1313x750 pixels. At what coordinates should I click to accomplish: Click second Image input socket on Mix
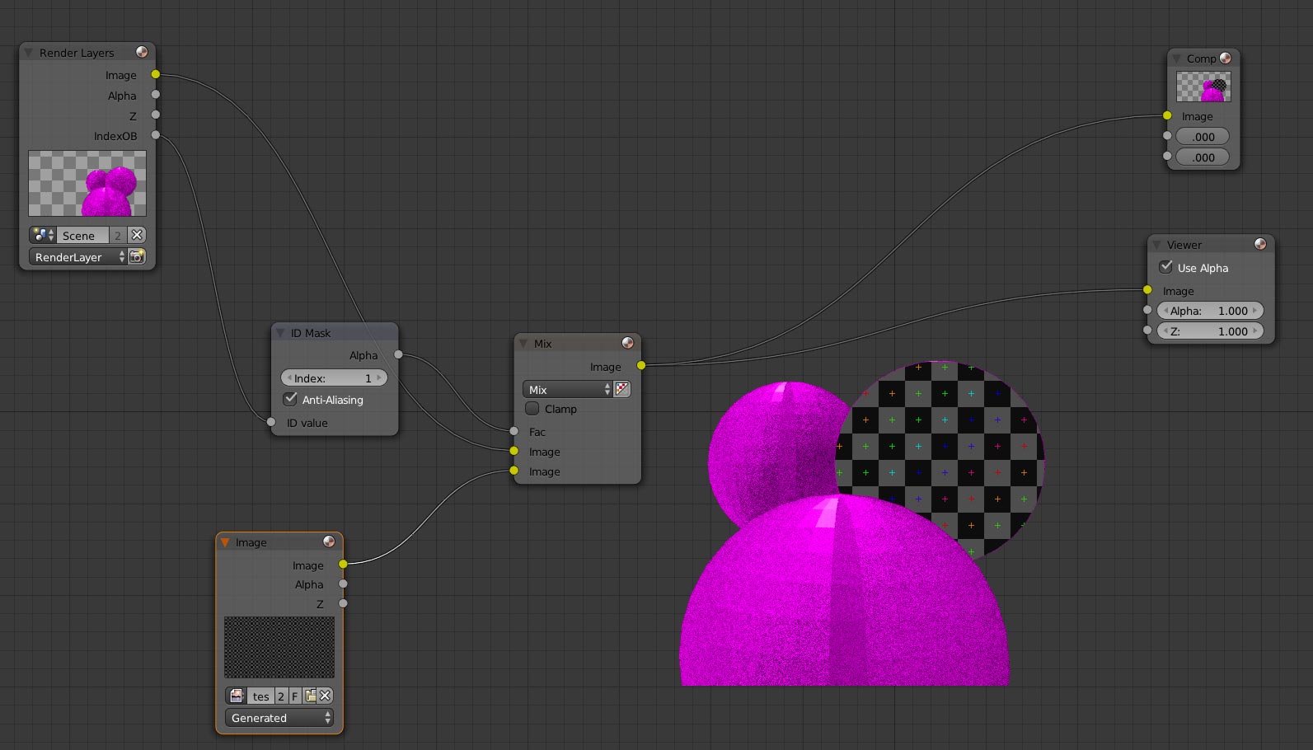click(x=513, y=471)
